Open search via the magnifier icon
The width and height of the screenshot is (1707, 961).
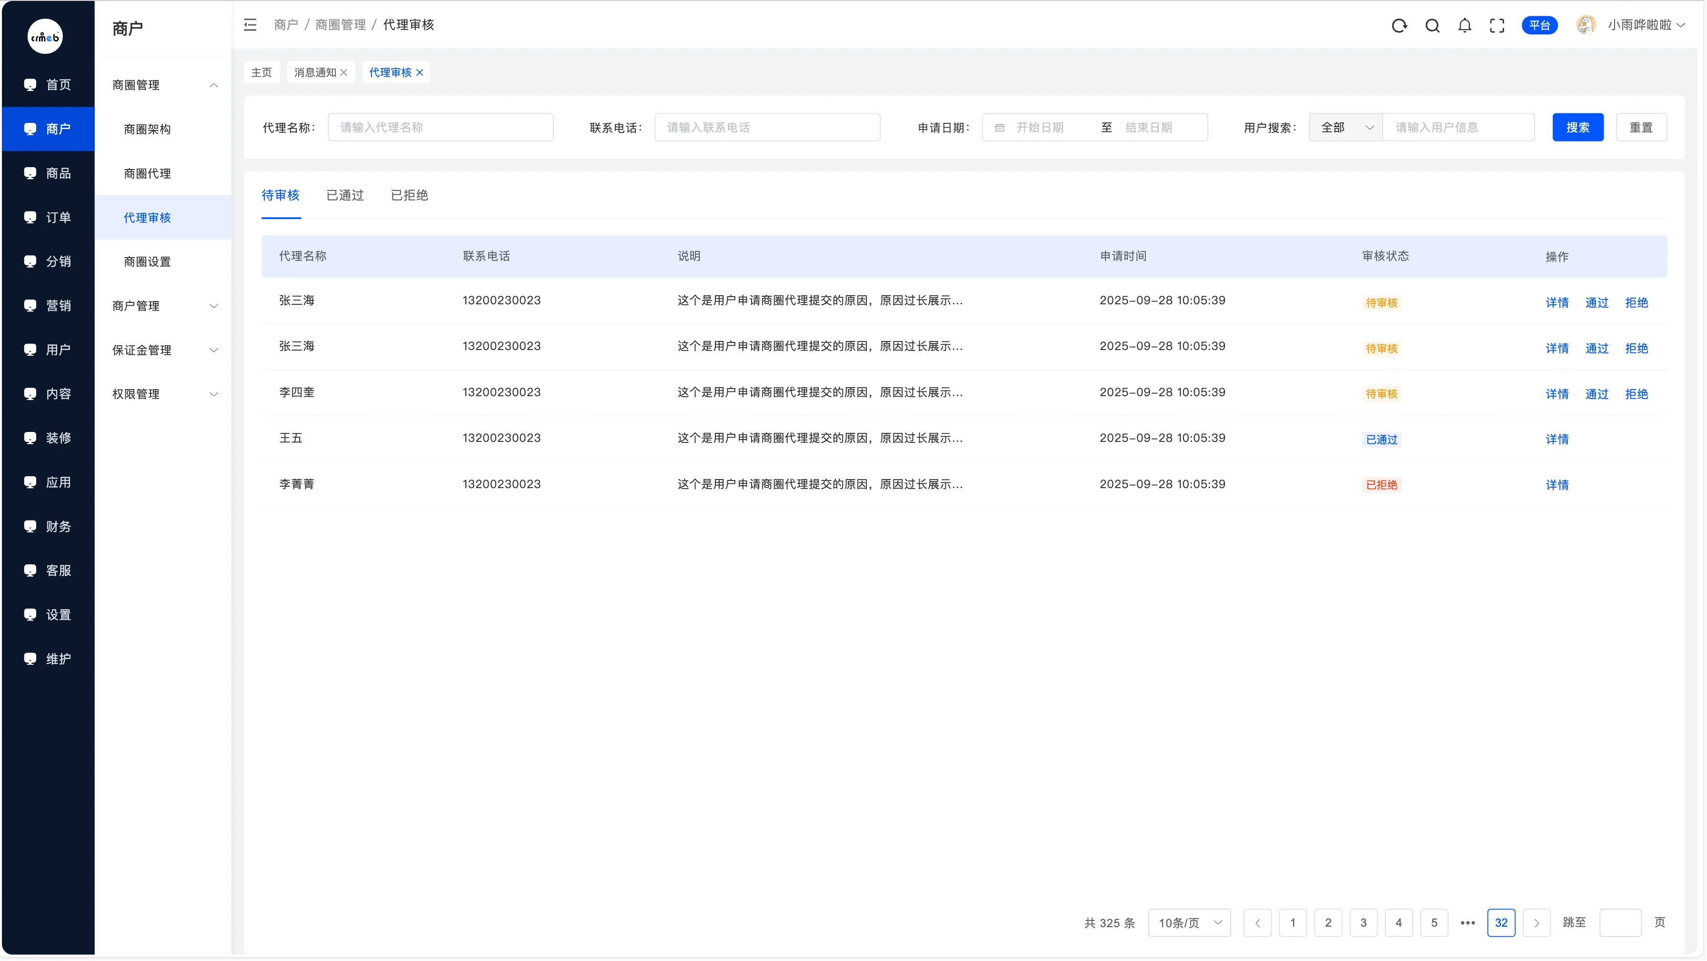pyautogui.click(x=1432, y=26)
